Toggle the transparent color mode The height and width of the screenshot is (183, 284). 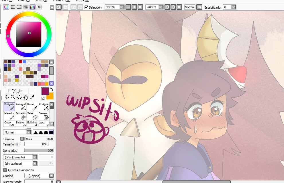tap(43, 98)
